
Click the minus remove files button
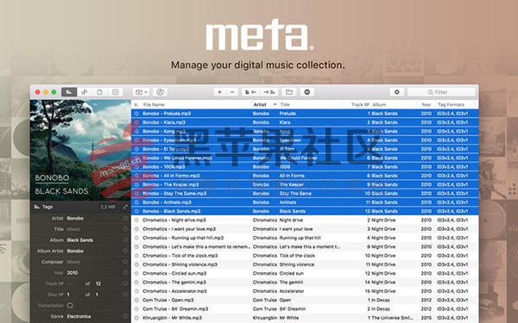[x=232, y=92]
